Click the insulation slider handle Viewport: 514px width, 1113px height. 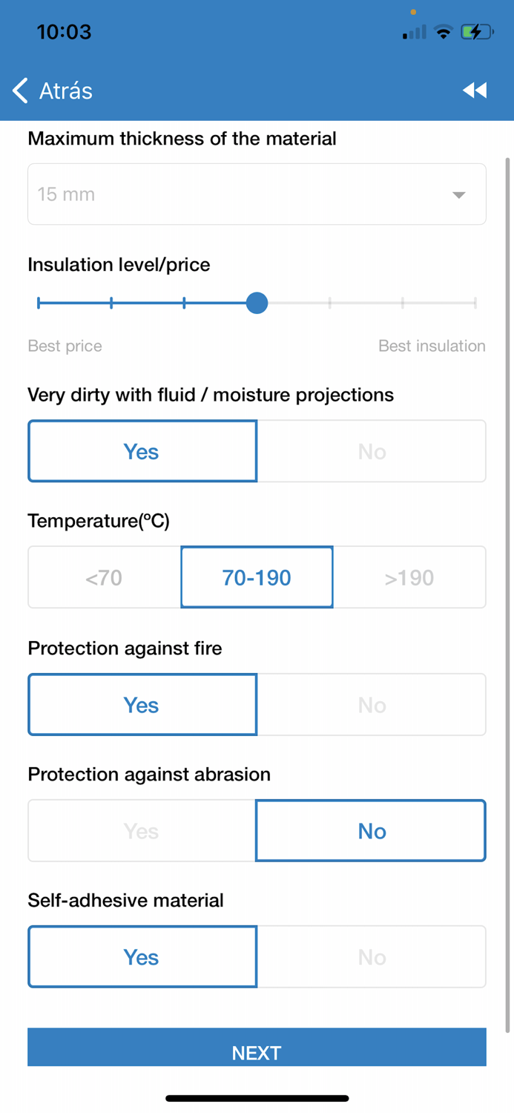pos(257,303)
